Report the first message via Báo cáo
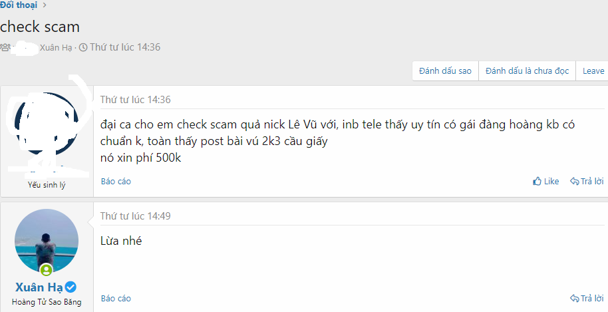 point(116,182)
